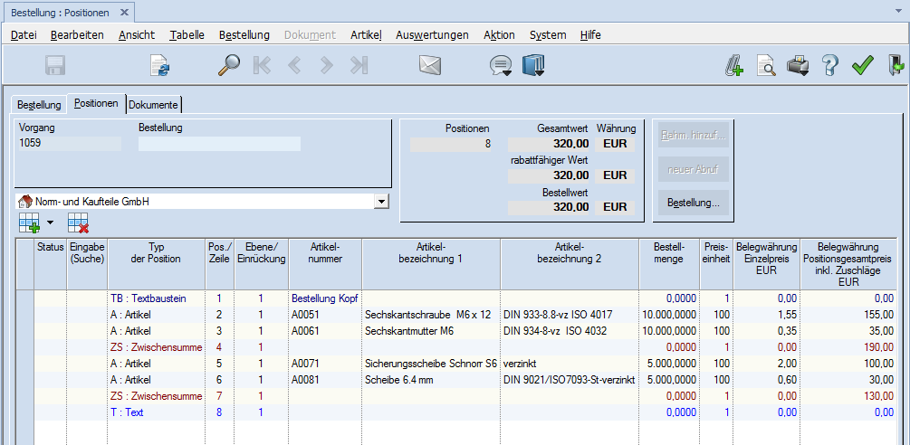
Task: Click the magnifier search icon in toolbar
Action: (x=228, y=65)
